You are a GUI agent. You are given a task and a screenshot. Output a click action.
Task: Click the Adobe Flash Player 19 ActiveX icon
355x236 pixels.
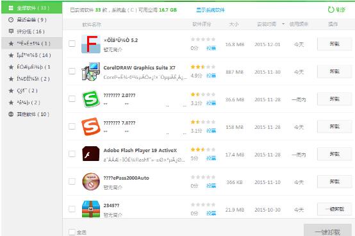[91, 154]
